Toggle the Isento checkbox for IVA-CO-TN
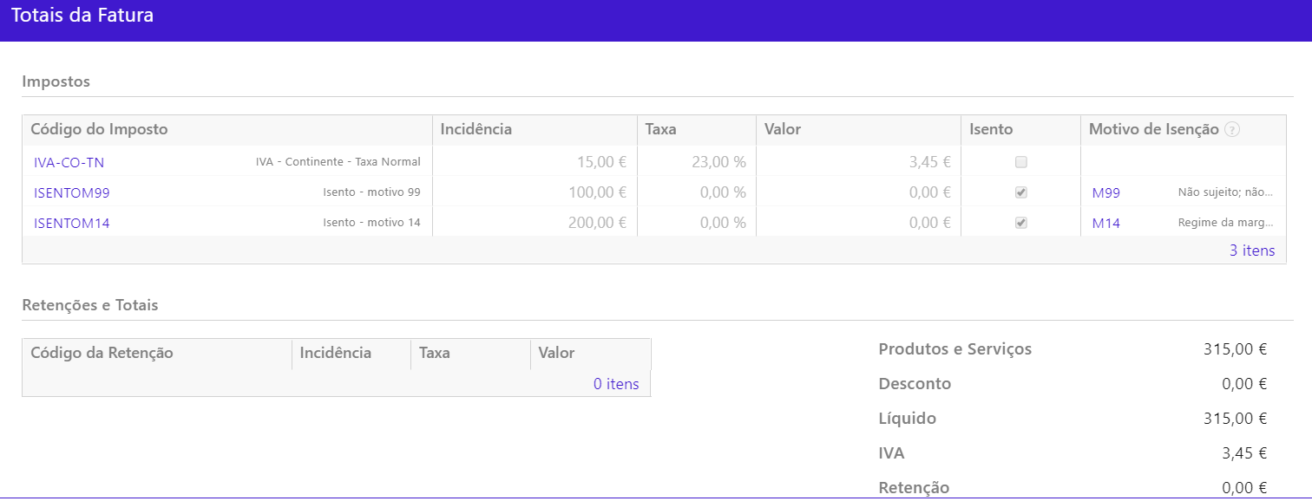 point(1021,162)
